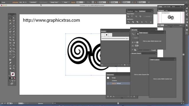Open status bar zoom level dropdown
The image size is (189, 106).
click(x=12, y=103)
